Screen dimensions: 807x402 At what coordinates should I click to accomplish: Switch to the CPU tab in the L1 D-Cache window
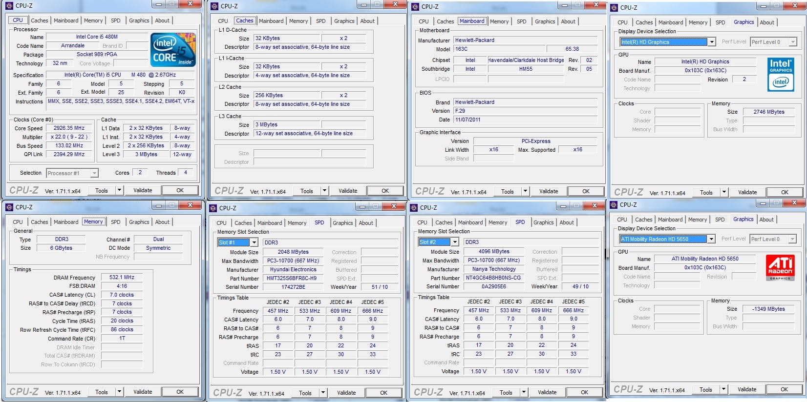(223, 21)
